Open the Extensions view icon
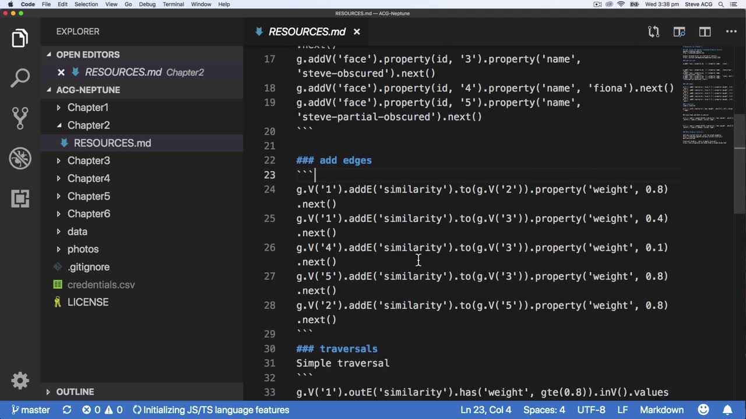 click(20, 198)
